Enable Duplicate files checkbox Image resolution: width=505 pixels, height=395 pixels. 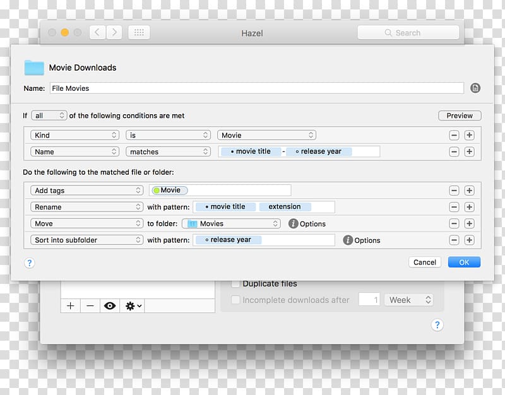[235, 283]
